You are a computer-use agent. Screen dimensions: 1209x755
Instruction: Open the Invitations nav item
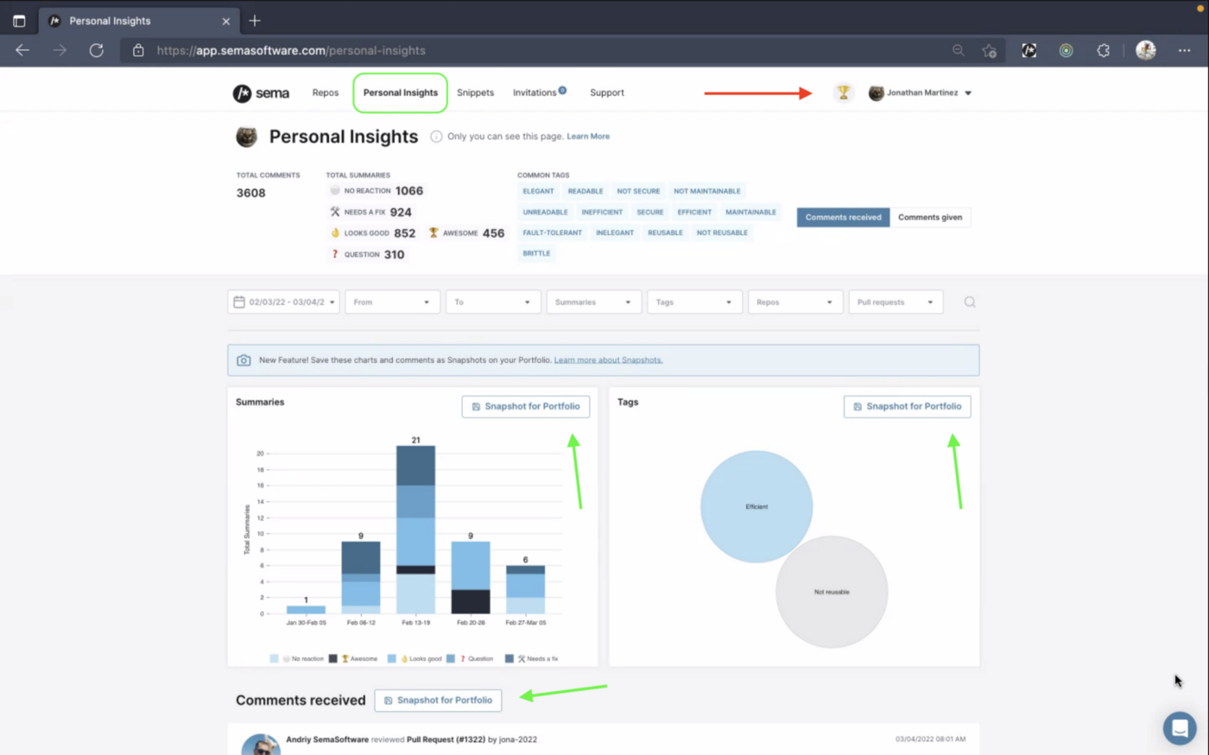click(535, 92)
